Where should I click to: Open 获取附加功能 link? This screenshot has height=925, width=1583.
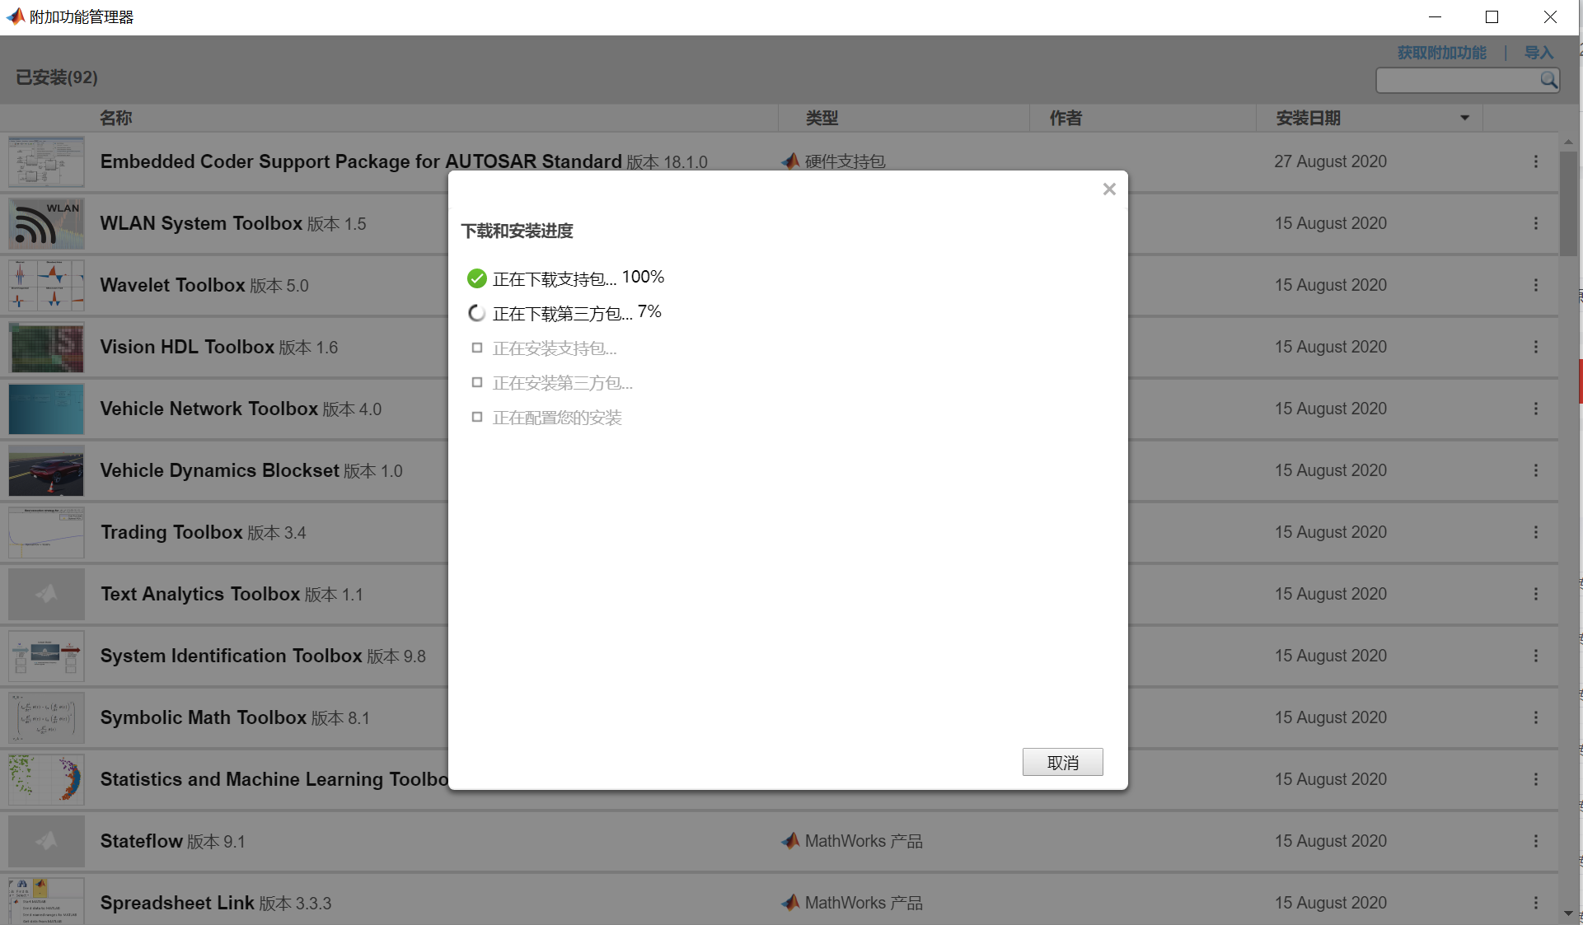[1440, 52]
